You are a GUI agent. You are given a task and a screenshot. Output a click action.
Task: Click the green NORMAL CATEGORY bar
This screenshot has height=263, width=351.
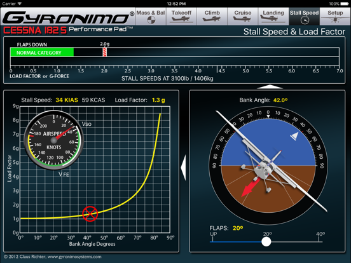click(x=42, y=53)
